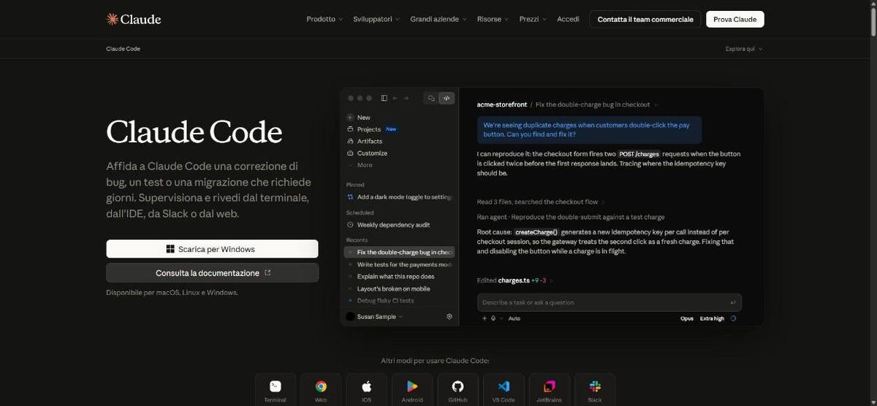Expand the Grandi aziende menu
This screenshot has height=406, width=877.
(439, 19)
